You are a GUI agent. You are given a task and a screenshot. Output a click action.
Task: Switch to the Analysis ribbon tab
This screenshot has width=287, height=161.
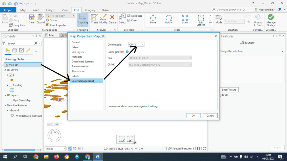pos(51,10)
